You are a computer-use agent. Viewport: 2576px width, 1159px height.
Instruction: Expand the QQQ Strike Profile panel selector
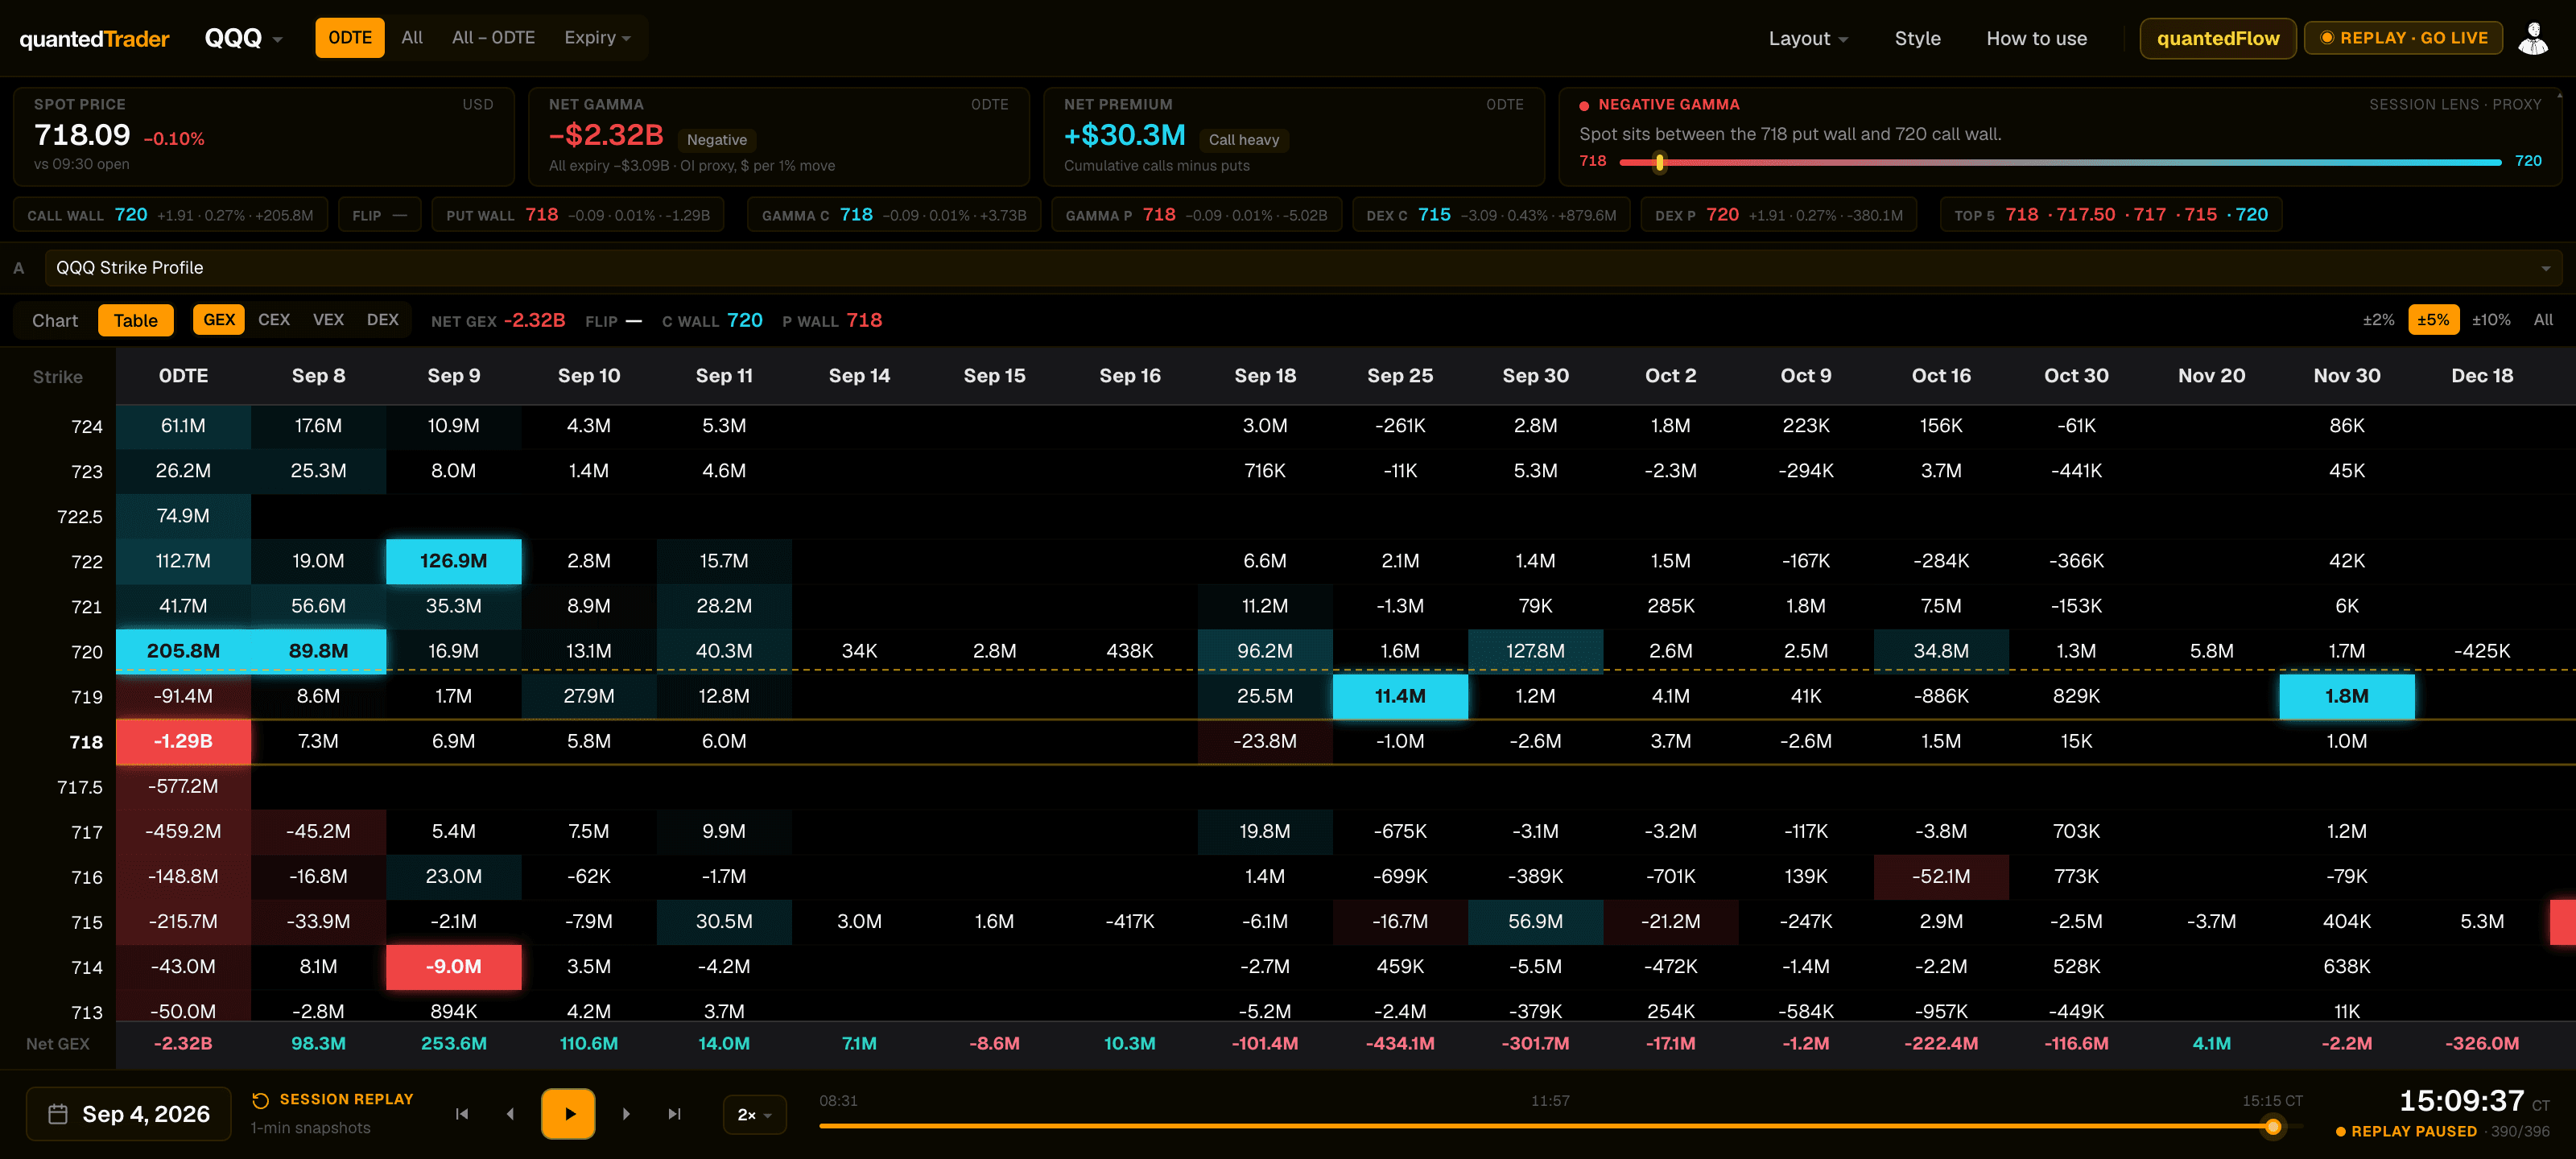[1304, 268]
